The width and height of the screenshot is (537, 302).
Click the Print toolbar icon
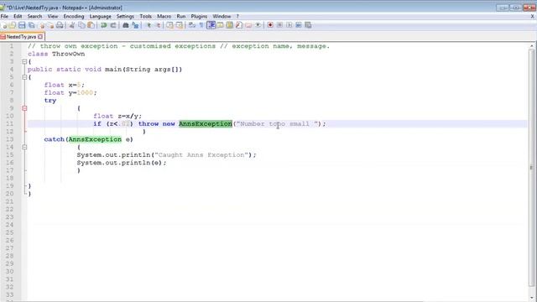[x=60, y=25]
